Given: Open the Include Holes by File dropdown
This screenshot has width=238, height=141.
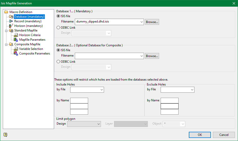Looking at the screenshot, I should pos(102,90).
